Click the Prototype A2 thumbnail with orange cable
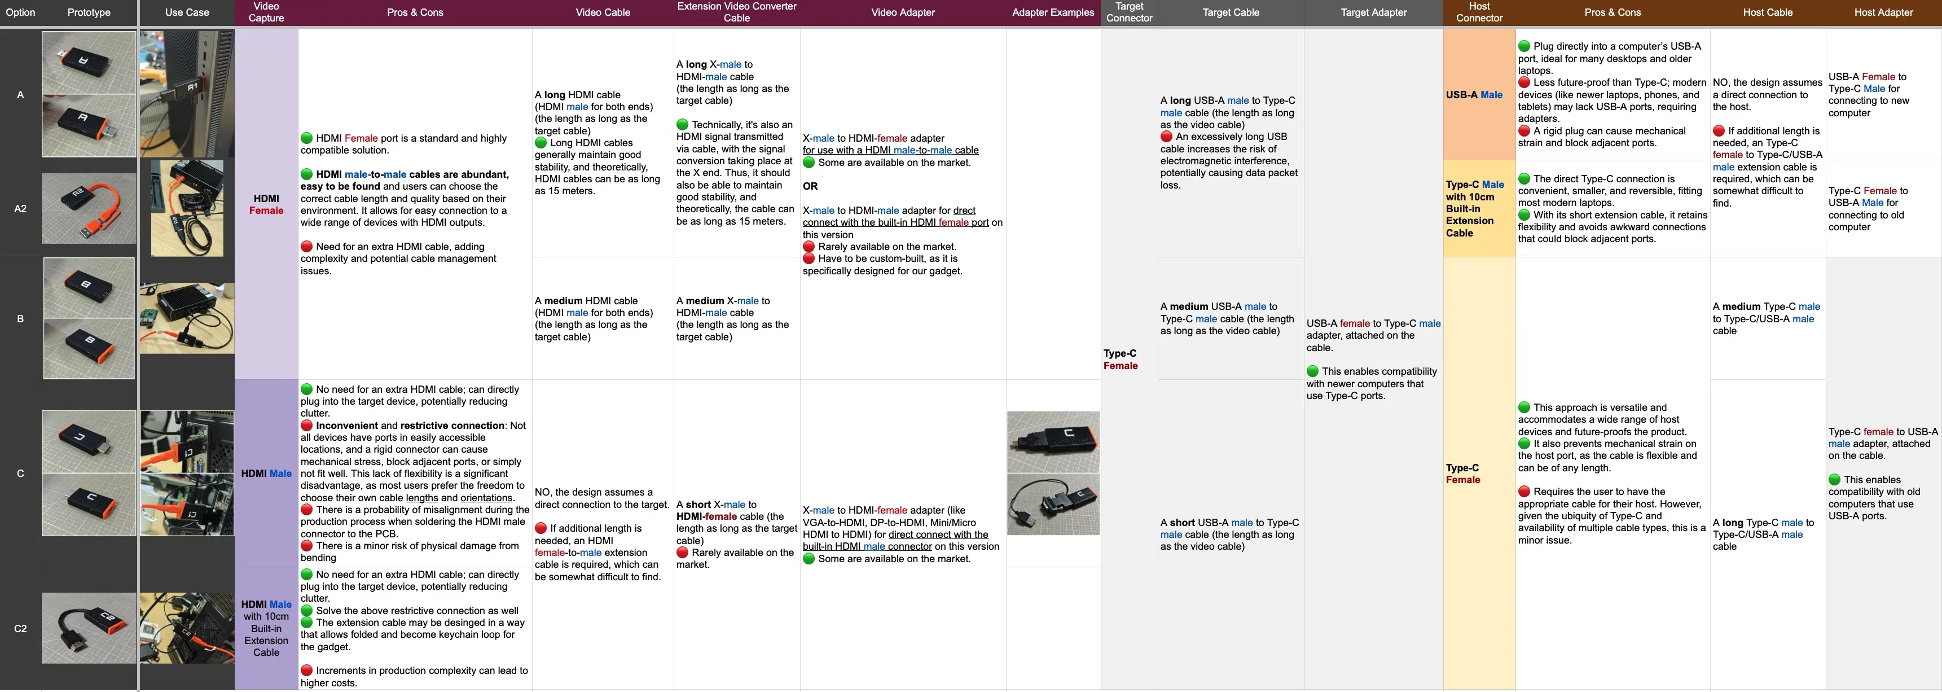Screen dimensions: 1942x692 click(x=89, y=208)
